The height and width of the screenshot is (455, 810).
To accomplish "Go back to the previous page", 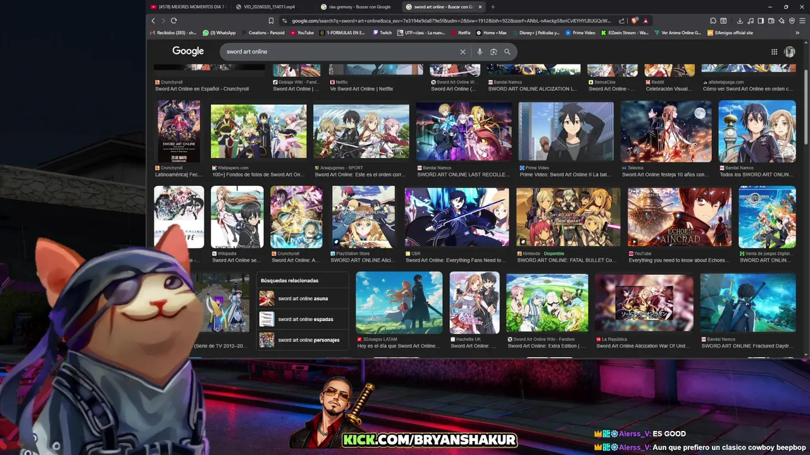I will [x=153, y=20].
